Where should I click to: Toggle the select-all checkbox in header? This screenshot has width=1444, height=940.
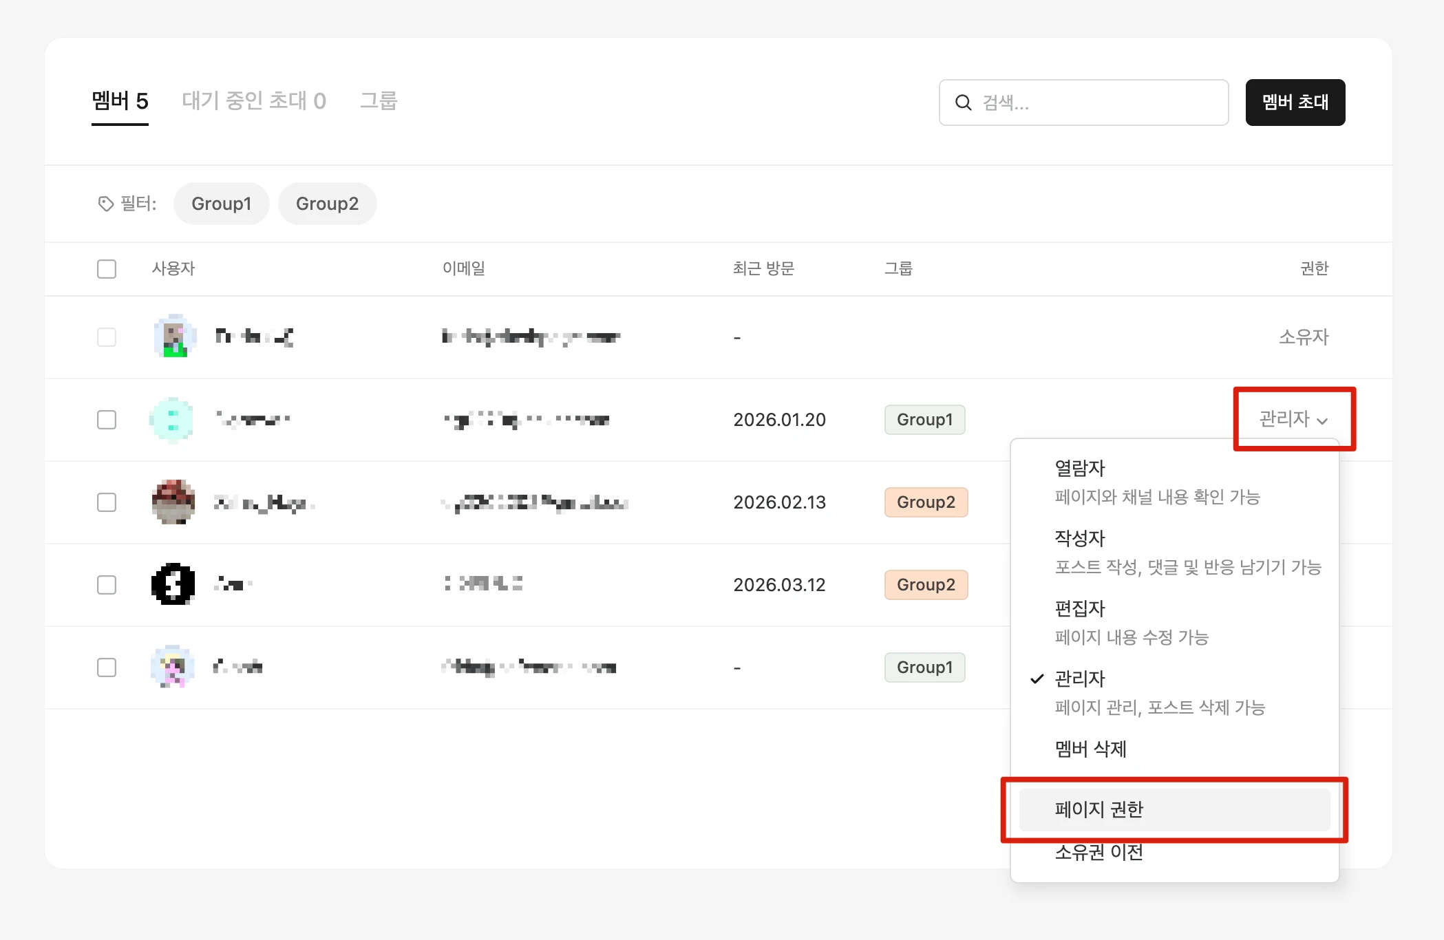(107, 268)
